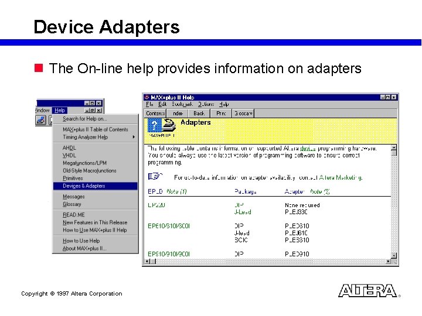Select AHDL help topic
422x316 pixels.
tap(69, 148)
